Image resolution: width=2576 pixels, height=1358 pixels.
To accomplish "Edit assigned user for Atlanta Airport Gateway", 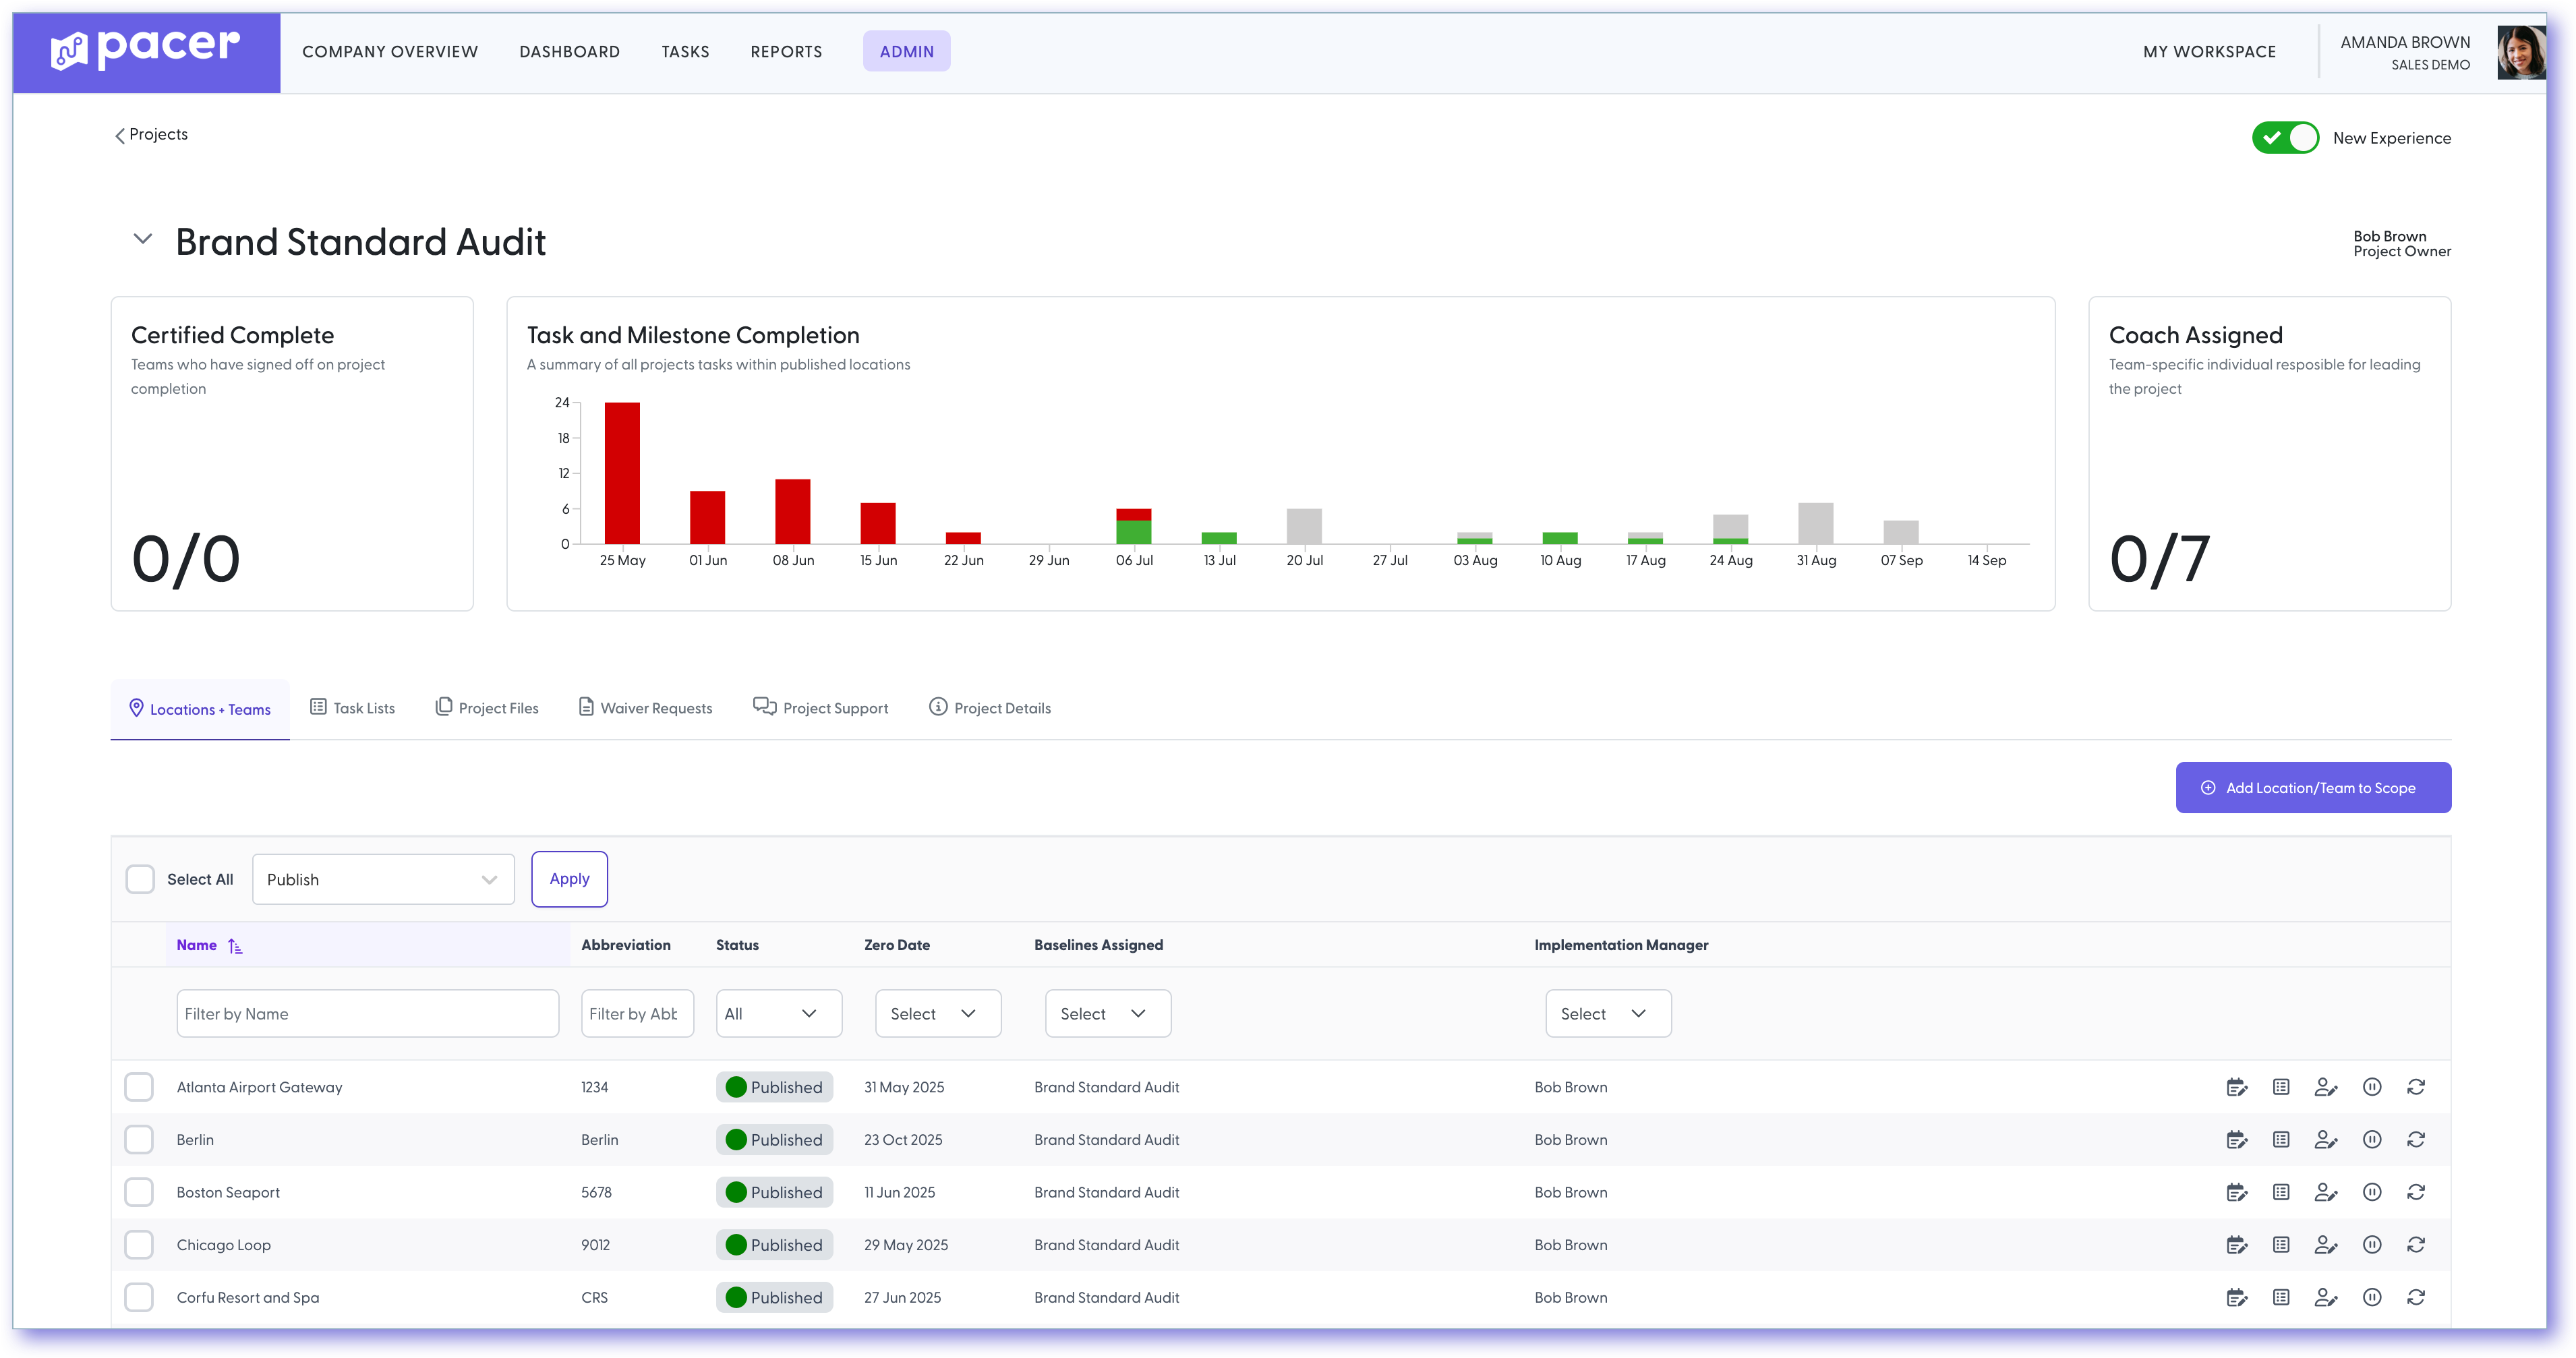I will [2326, 1087].
